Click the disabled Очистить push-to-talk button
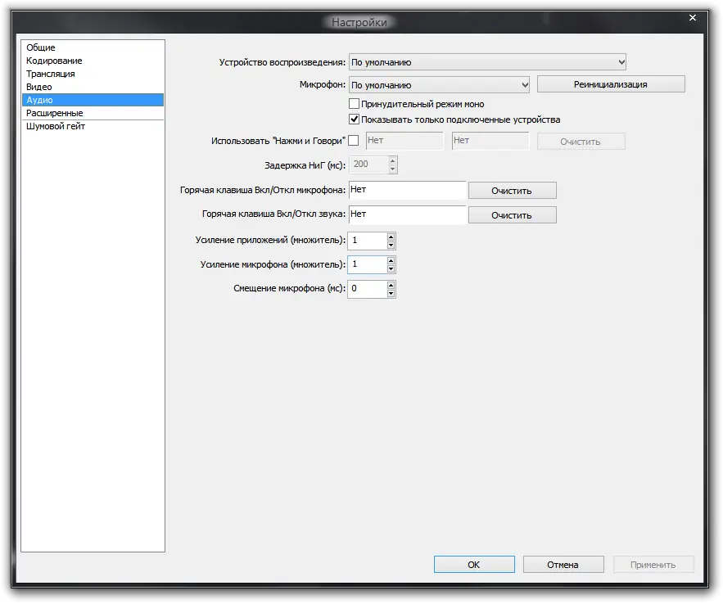723x604 pixels. (x=581, y=142)
